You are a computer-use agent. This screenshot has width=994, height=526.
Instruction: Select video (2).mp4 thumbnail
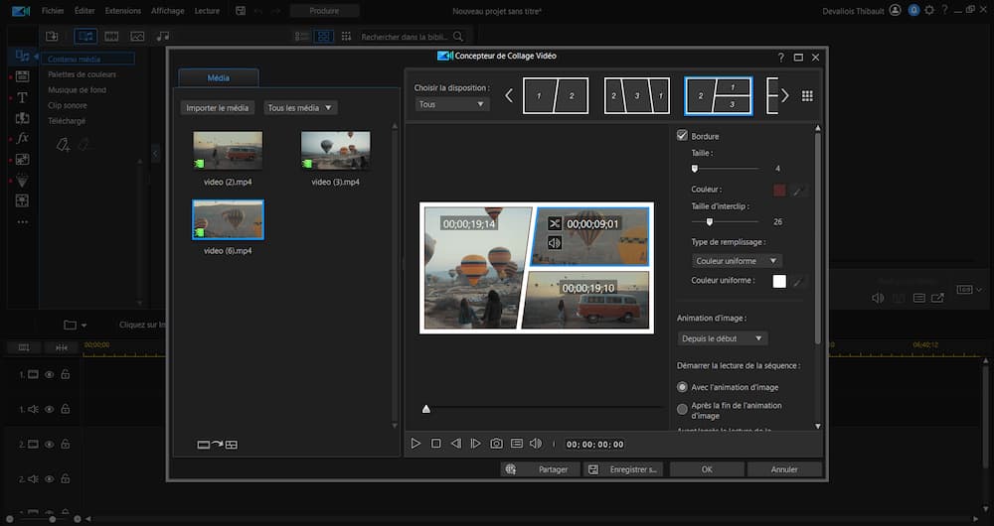[x=228, y=150]
